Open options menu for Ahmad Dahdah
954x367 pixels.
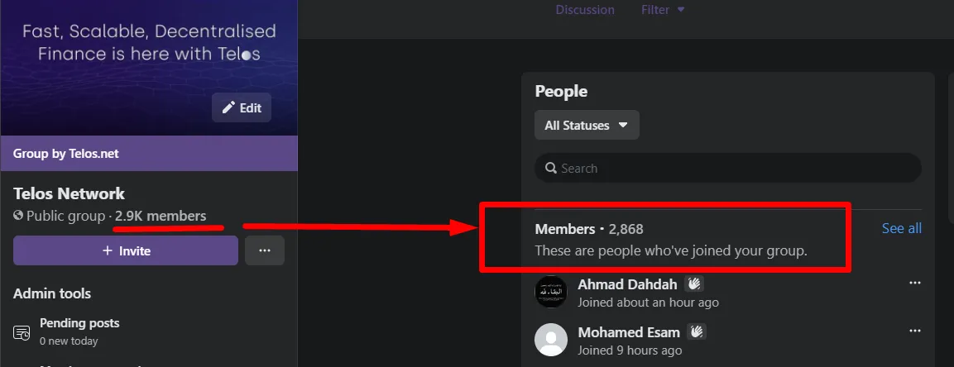click(x=915, y=284)
